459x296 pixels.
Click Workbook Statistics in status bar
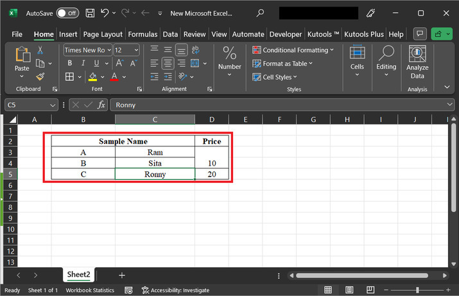[90, 290]
